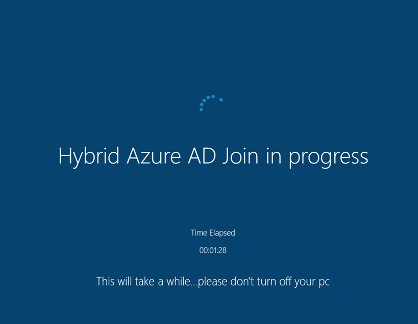Click the word "Time" above the timer
This screenshot has width=418, height=324.
click(199, 233)
